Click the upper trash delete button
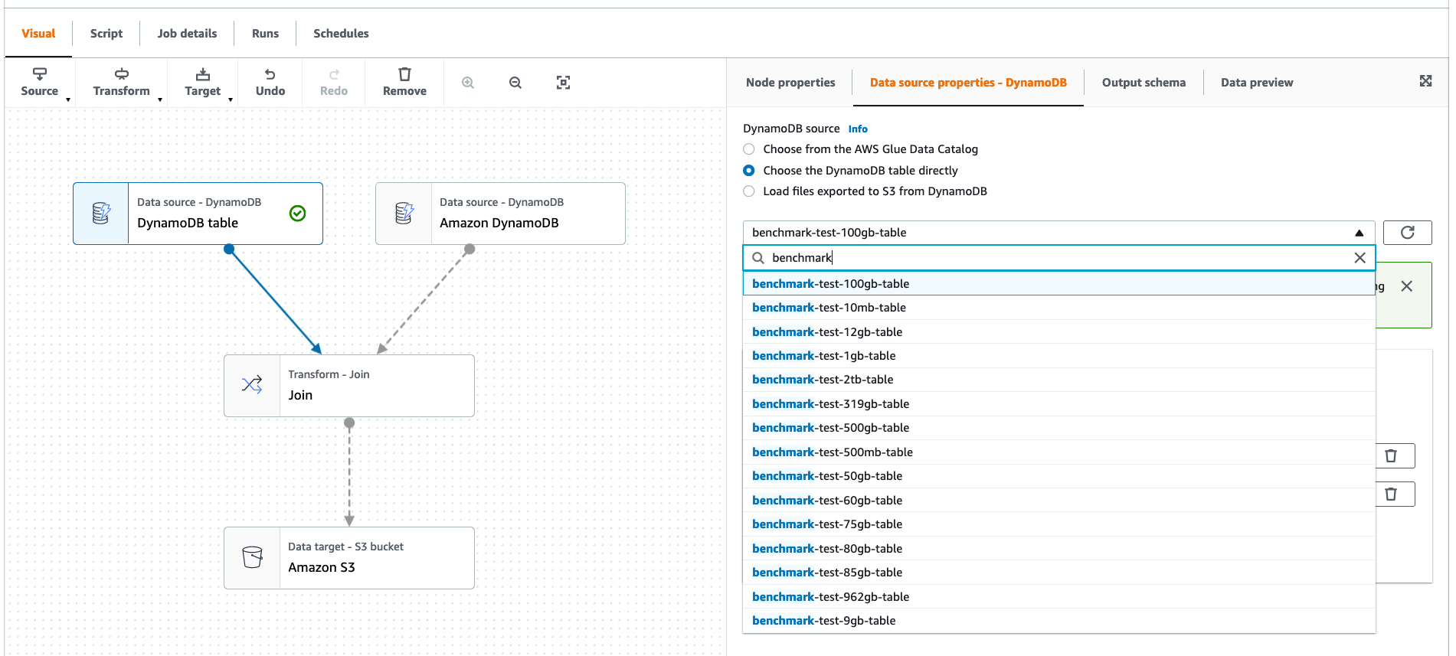Screen dimensions: 1456x656 tap(1391, 456)
